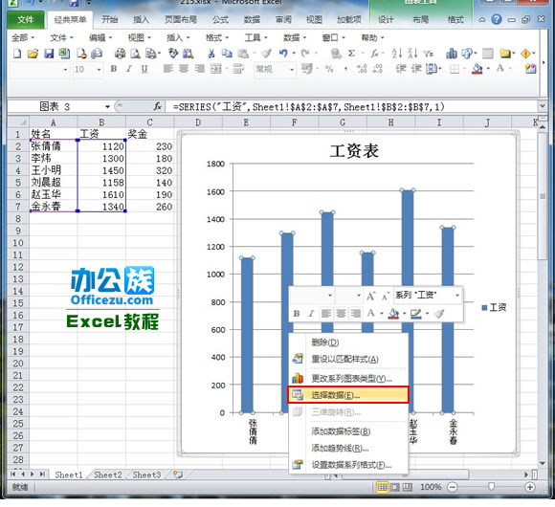The height and width of the screenshot is (507, 555).
Task: Click the Insert Worksheet tab icon
Action: click(178, 474)
